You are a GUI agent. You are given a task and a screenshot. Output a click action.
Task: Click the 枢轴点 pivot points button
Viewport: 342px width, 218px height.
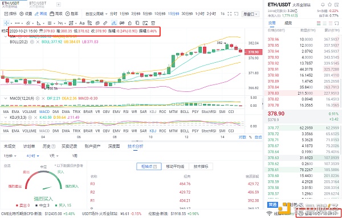pyautogui.click(x=149, y=167)
